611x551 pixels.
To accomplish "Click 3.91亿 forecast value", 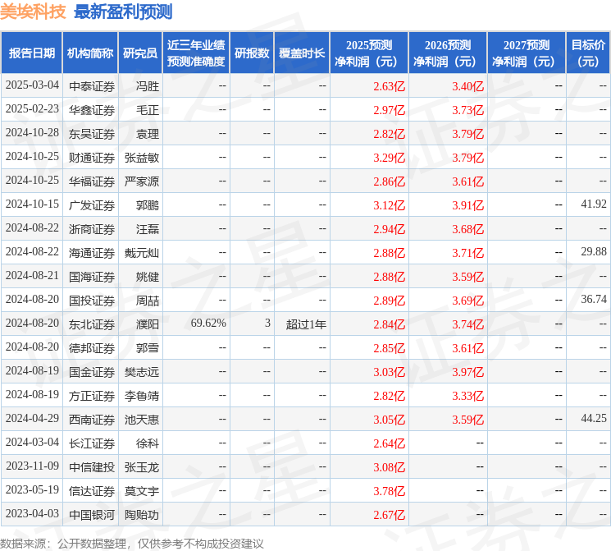I will [x=468, y=205].
